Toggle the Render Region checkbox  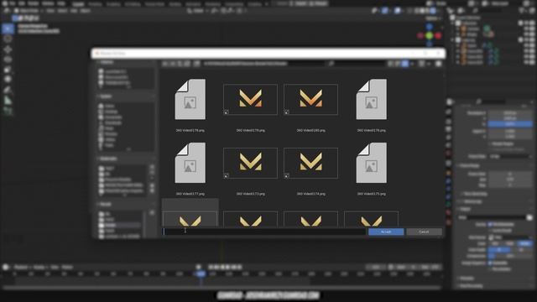point(491,143)
